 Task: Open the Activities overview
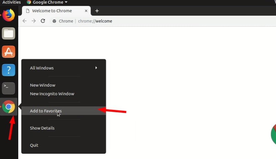pyautogui.click(x=11, y=2)
